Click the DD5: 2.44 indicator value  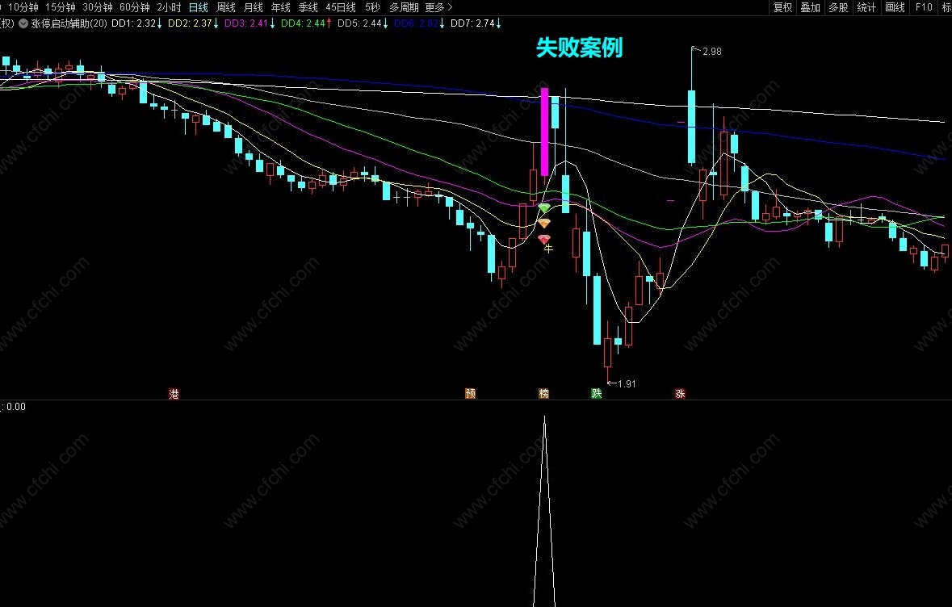coord(363,23)
